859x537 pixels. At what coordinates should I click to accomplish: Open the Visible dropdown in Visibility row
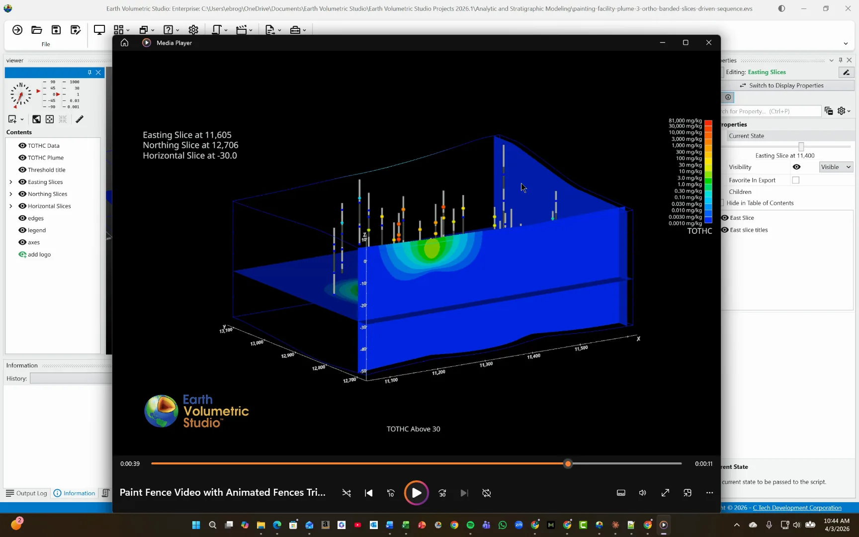point(836,167)
